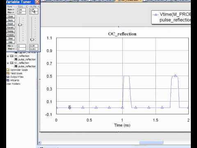
Task: Edit first variable's min field showing 0
Action: (x=22, y=46)
